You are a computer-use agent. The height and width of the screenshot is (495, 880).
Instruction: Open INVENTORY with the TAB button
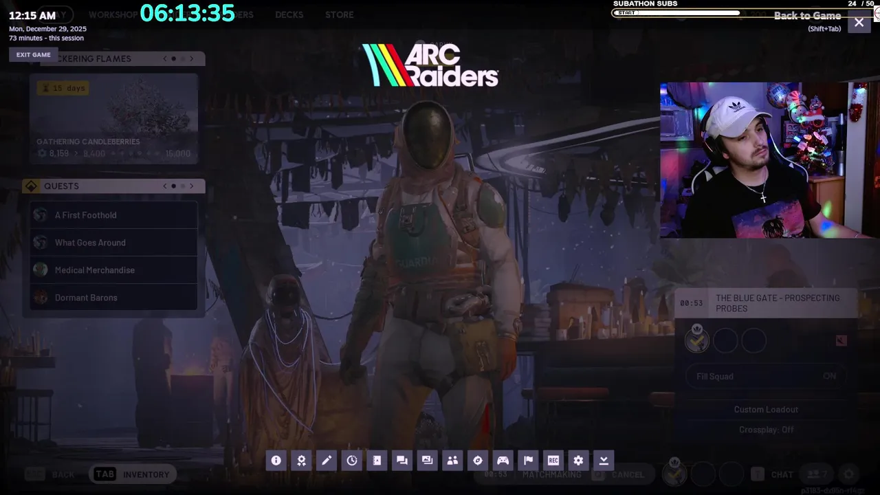[x=131, y=474]
